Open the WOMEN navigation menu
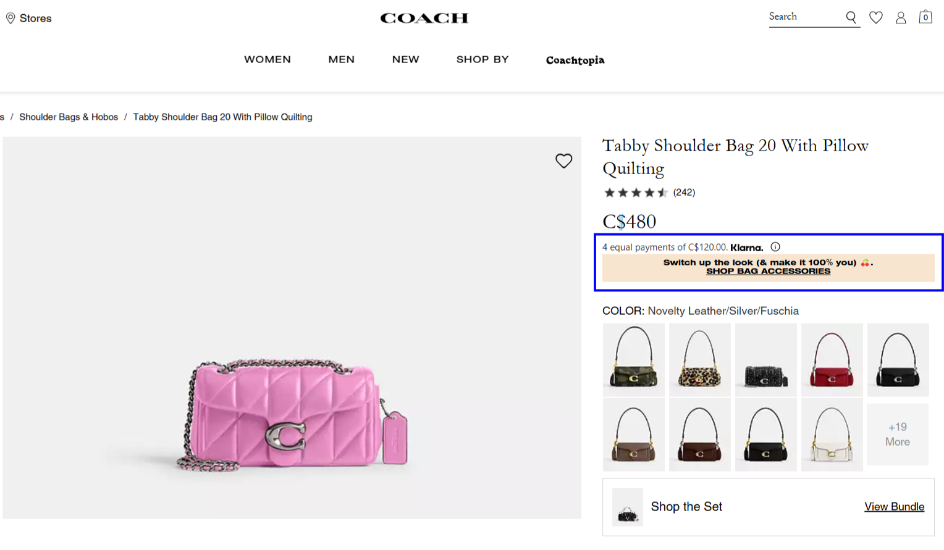This screenshot has height=550, width=944. coord(267,59)
